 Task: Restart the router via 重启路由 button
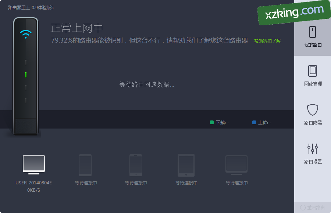313,207
